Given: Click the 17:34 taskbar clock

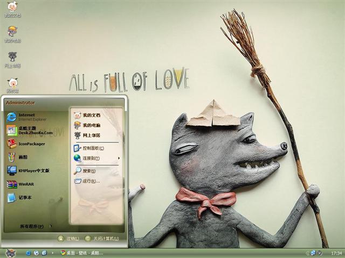Looking at the screenshot, I should click(336, 253).
